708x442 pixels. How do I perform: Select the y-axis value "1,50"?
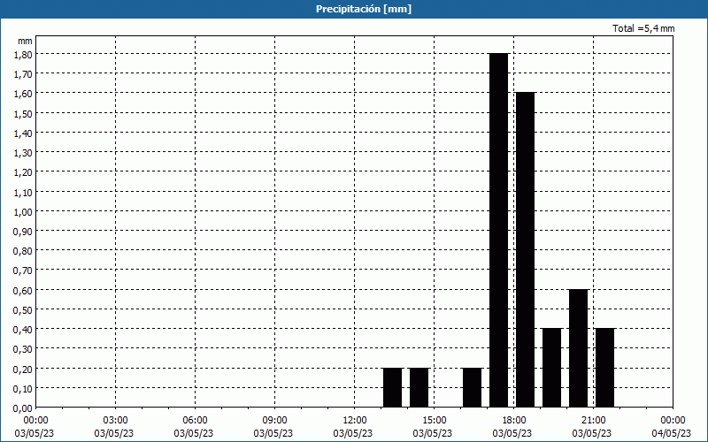pos(24,113)
